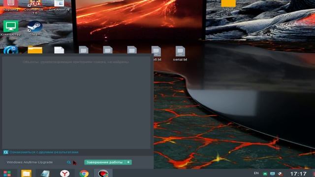The height and width of the screenshot is (177, 315).
Task: Select the serial.txt file icon
Action: click(x=180, y=54)
